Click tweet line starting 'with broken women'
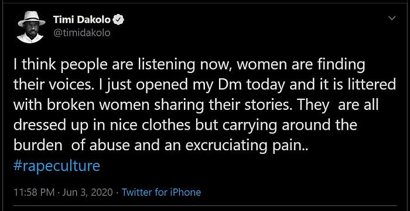Viewport: 410px width, 211px height. pyautogui.click(x=196, y=106)
